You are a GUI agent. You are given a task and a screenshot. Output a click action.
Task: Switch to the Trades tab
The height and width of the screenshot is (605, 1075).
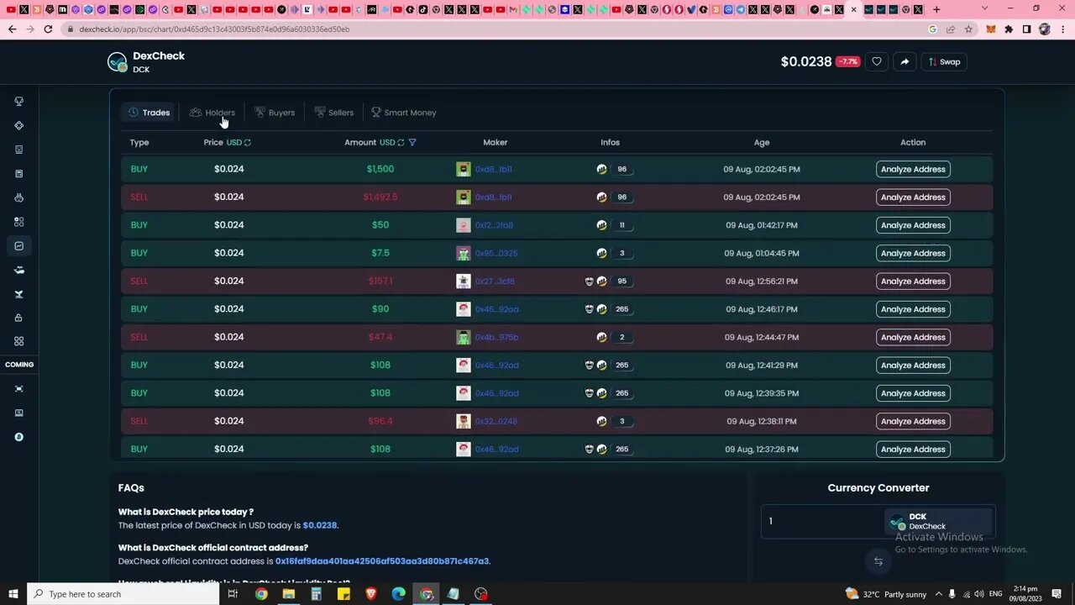pos(149,113)
